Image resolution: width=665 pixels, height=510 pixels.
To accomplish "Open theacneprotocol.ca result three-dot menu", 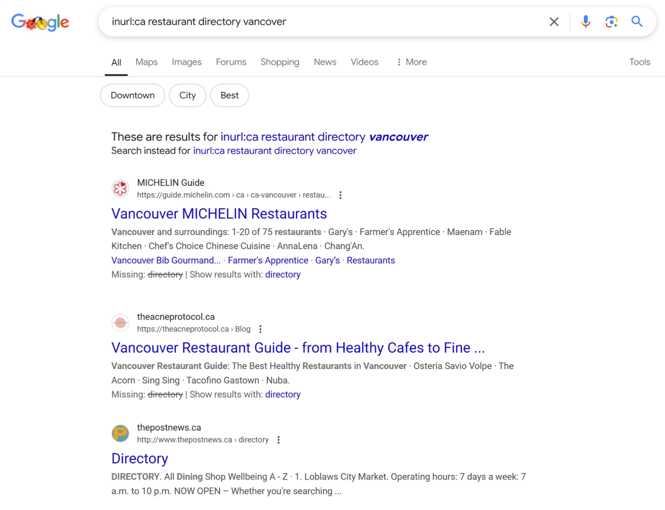I will 260,329.
